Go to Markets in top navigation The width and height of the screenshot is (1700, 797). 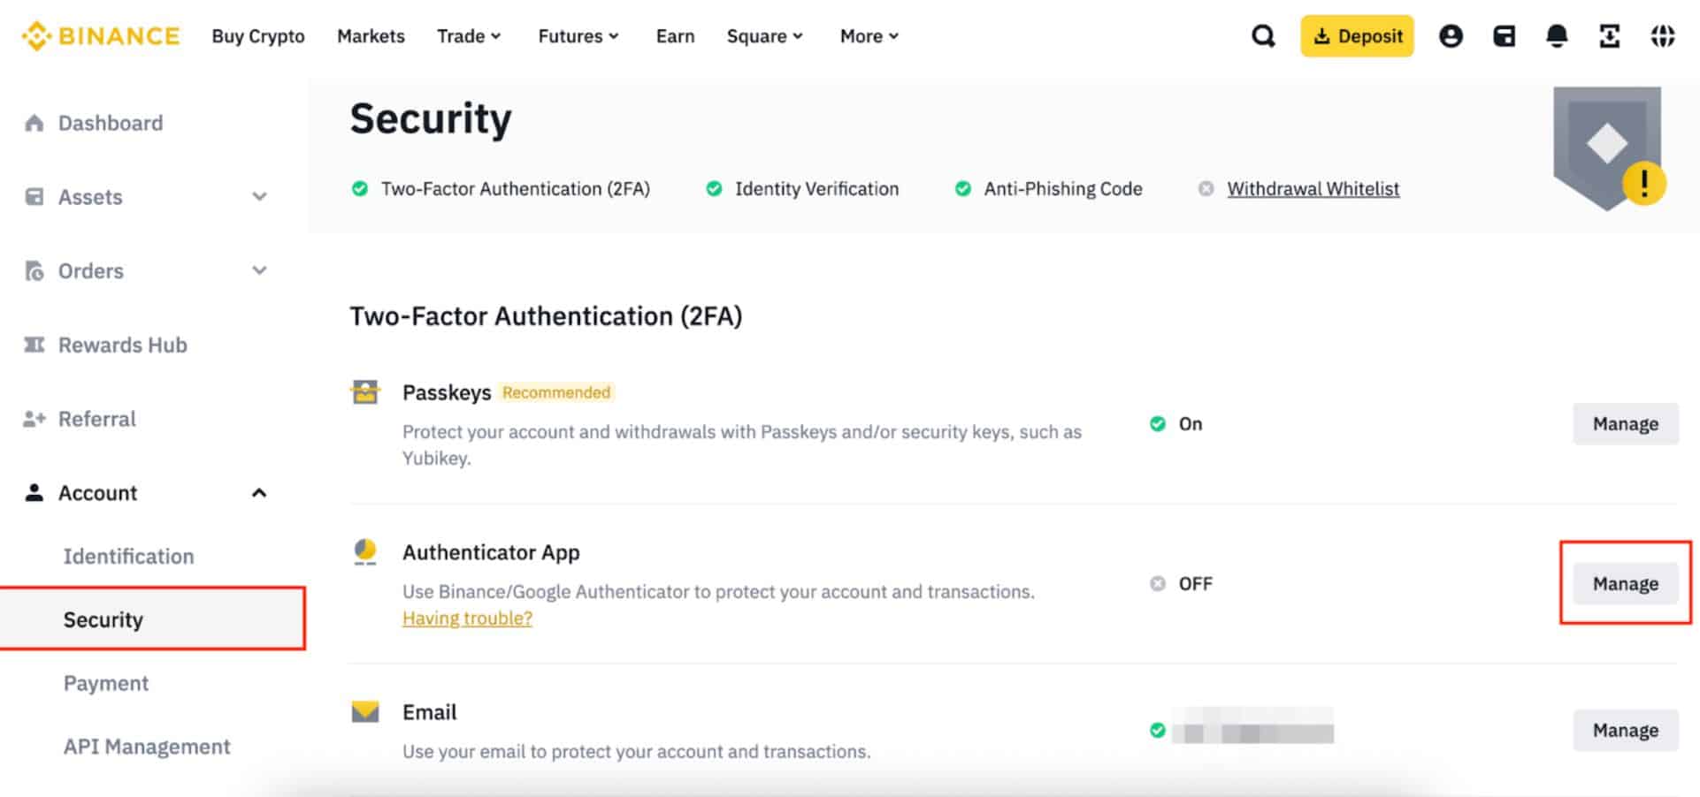(x=371, y=36)
